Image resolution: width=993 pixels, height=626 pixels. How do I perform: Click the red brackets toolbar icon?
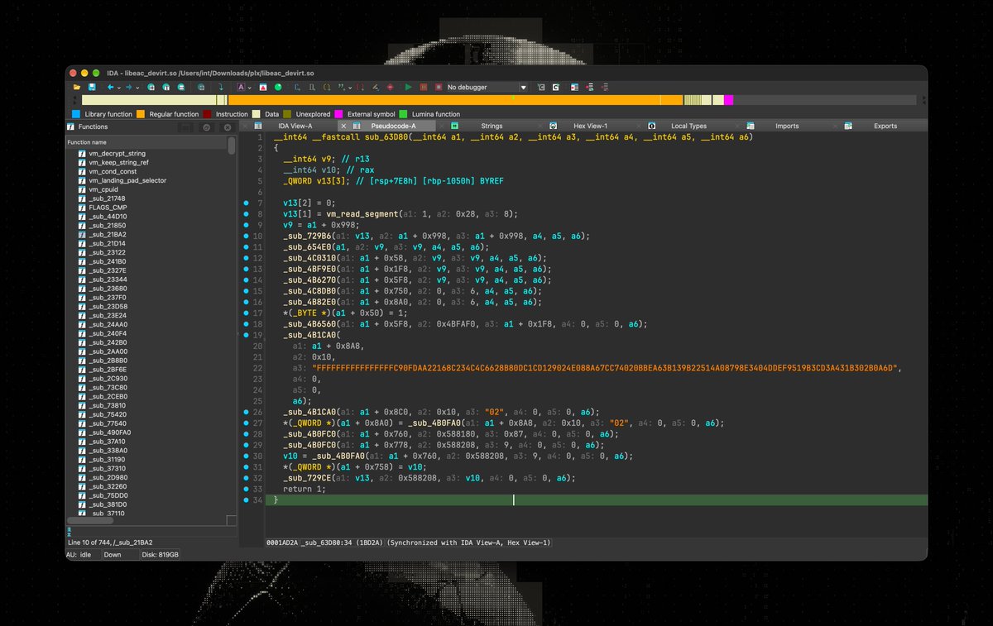[360, 87]
